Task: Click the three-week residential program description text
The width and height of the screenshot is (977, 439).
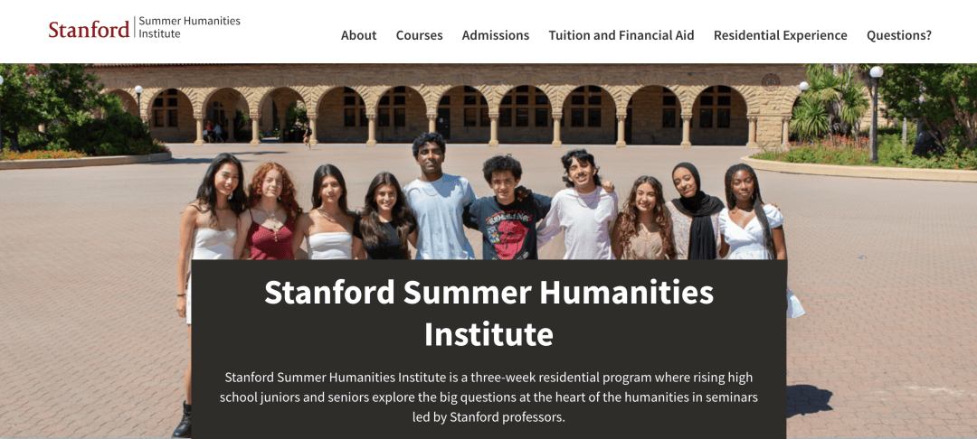Action: point(488,397)
